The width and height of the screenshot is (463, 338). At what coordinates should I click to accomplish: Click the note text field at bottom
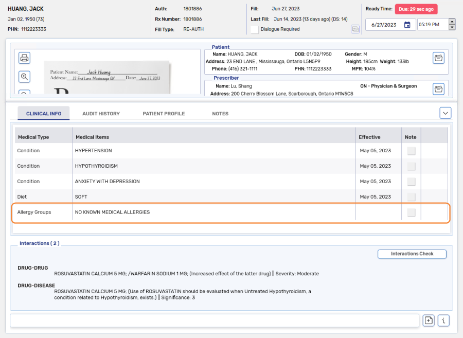pyautogui.click(x=215, y=321)
